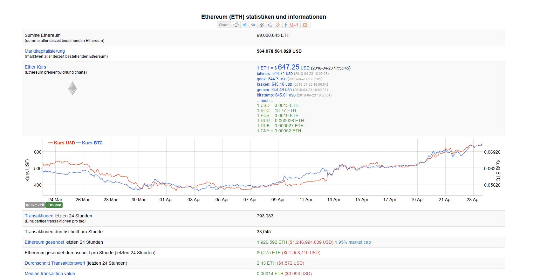The height and width of the screenshot is (278, 547).
Task: Share the page on VK
Action: [253, 25]
